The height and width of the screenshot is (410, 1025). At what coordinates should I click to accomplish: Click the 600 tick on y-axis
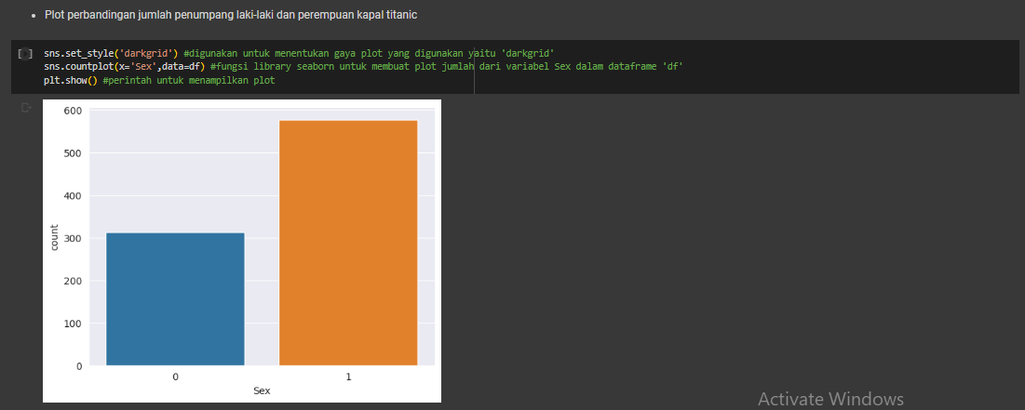73,111
